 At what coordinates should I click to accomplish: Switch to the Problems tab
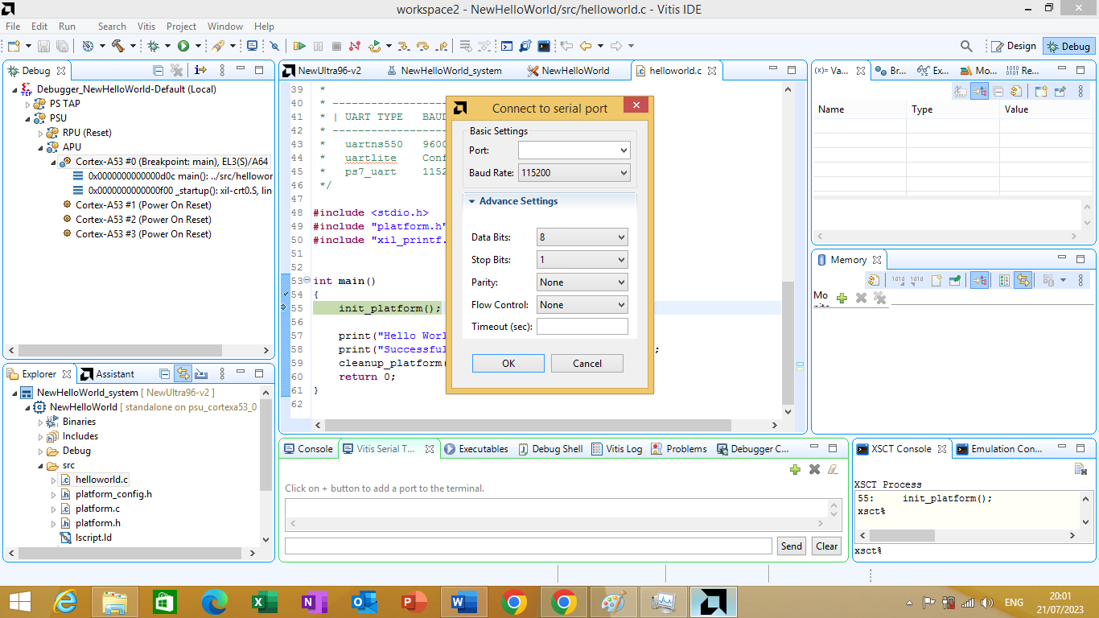[679, 449]
